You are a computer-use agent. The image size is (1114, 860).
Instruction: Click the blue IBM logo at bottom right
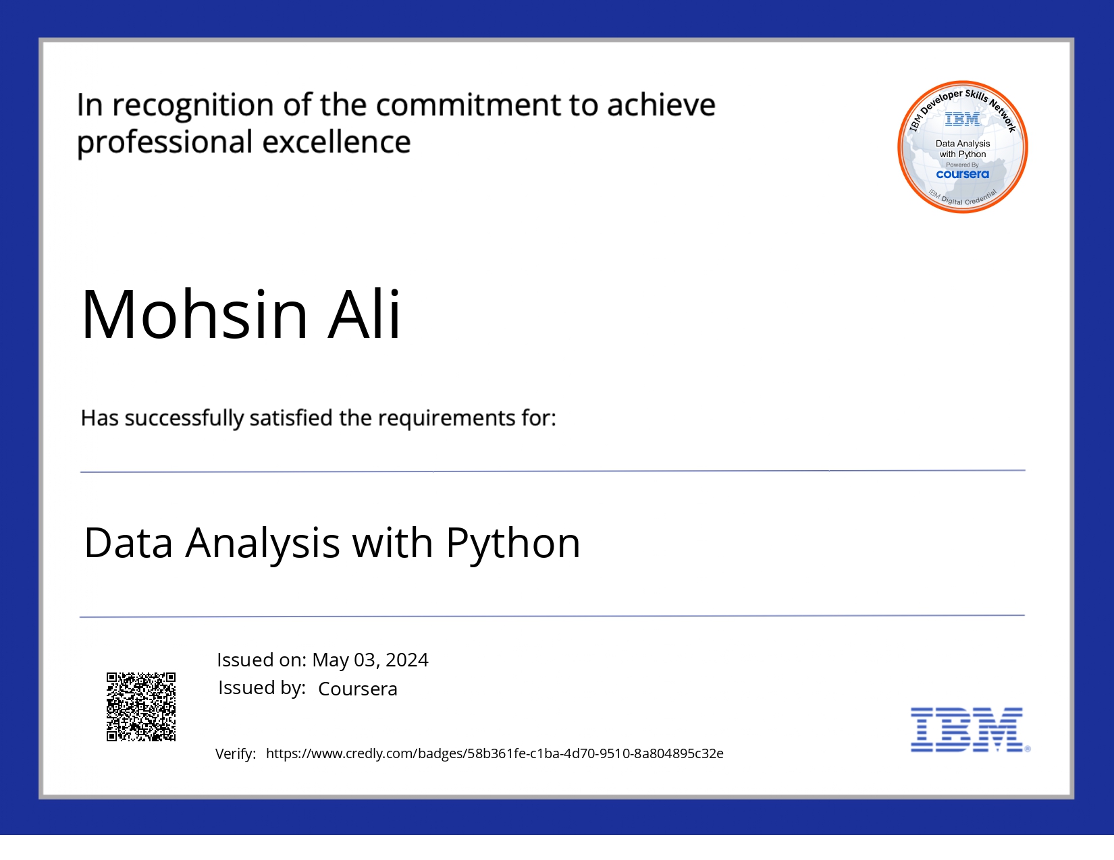click(966, 730)
